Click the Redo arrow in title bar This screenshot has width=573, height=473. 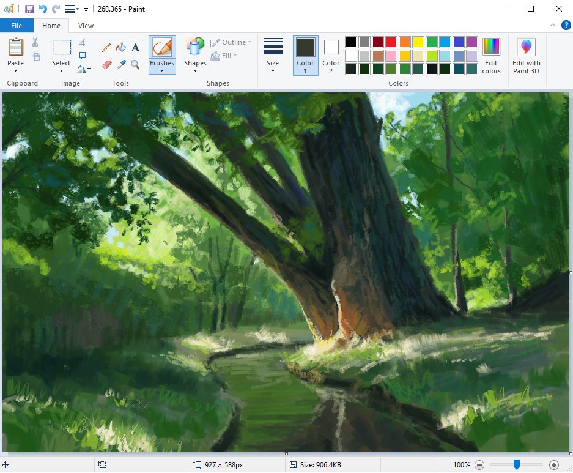[x=56, y=9]
